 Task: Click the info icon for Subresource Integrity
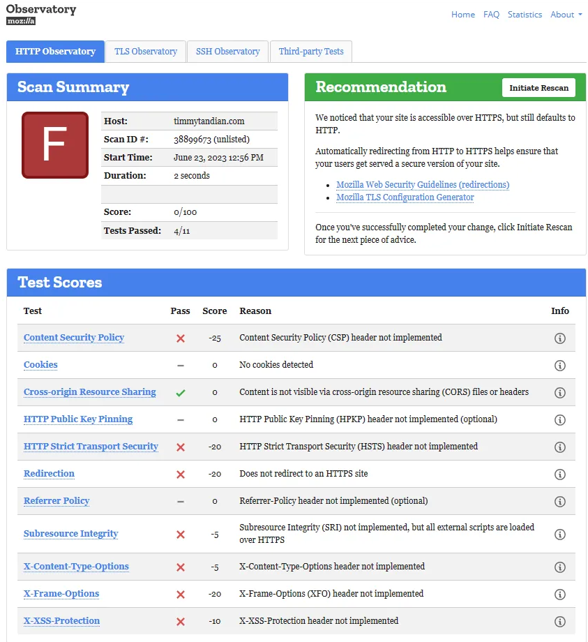(560, 534)
